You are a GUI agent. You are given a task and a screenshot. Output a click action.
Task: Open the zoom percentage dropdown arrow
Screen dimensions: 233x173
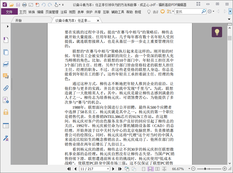pos(189,168)
